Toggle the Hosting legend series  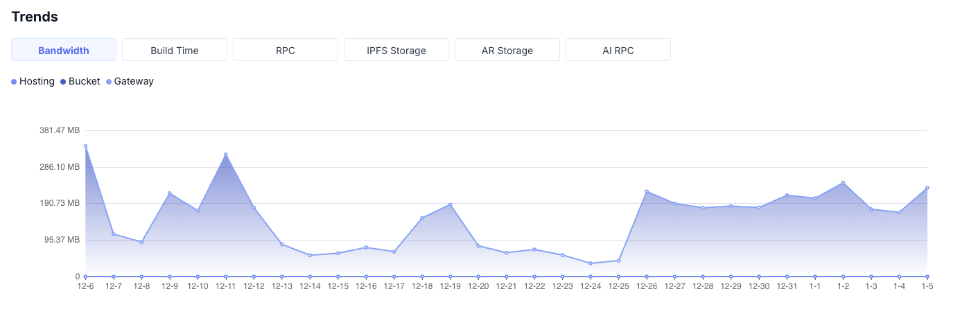click(37, 81)
